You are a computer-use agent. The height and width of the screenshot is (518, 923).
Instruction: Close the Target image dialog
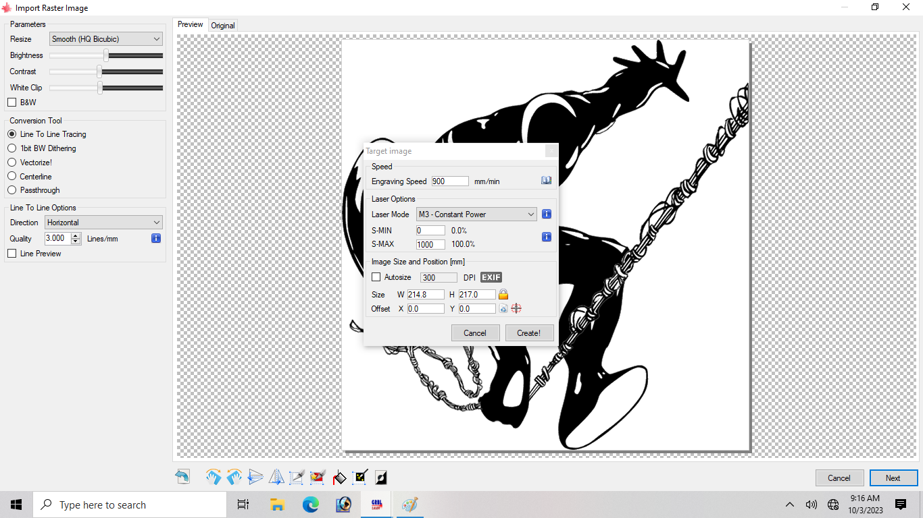pyautogui.click(x=551, y=151)
